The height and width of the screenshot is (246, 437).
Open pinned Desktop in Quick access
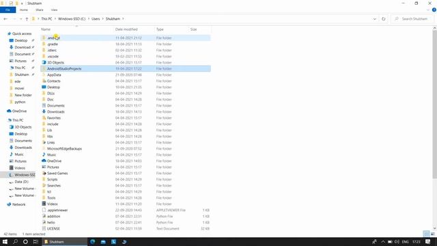(21, 40)
